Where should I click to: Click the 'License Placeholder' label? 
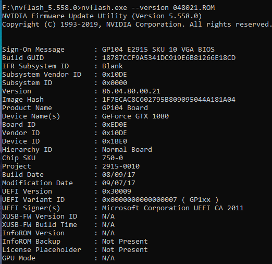coord(42,250)
